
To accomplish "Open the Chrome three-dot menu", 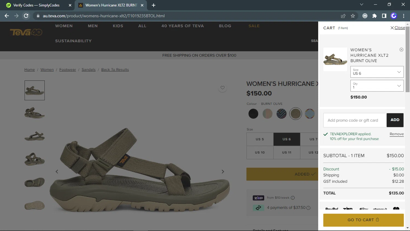I will tap(403, 16).
